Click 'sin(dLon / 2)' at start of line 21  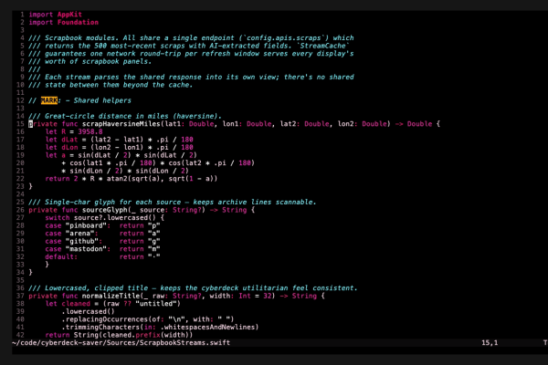pos(97,171)
